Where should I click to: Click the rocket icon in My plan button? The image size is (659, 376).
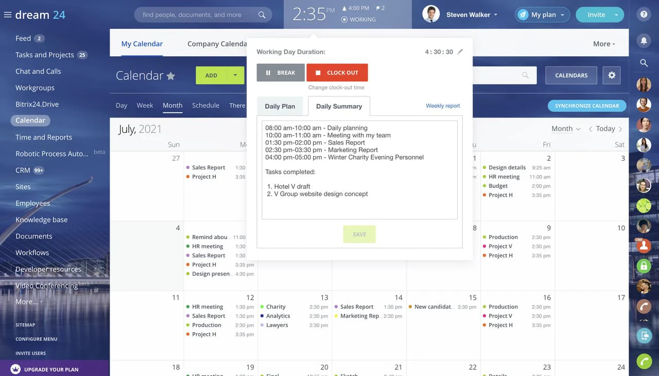click(x=523, y=15)
